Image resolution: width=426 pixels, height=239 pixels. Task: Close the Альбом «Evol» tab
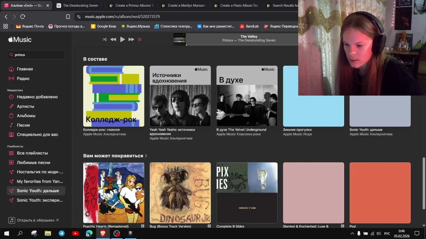48,6
